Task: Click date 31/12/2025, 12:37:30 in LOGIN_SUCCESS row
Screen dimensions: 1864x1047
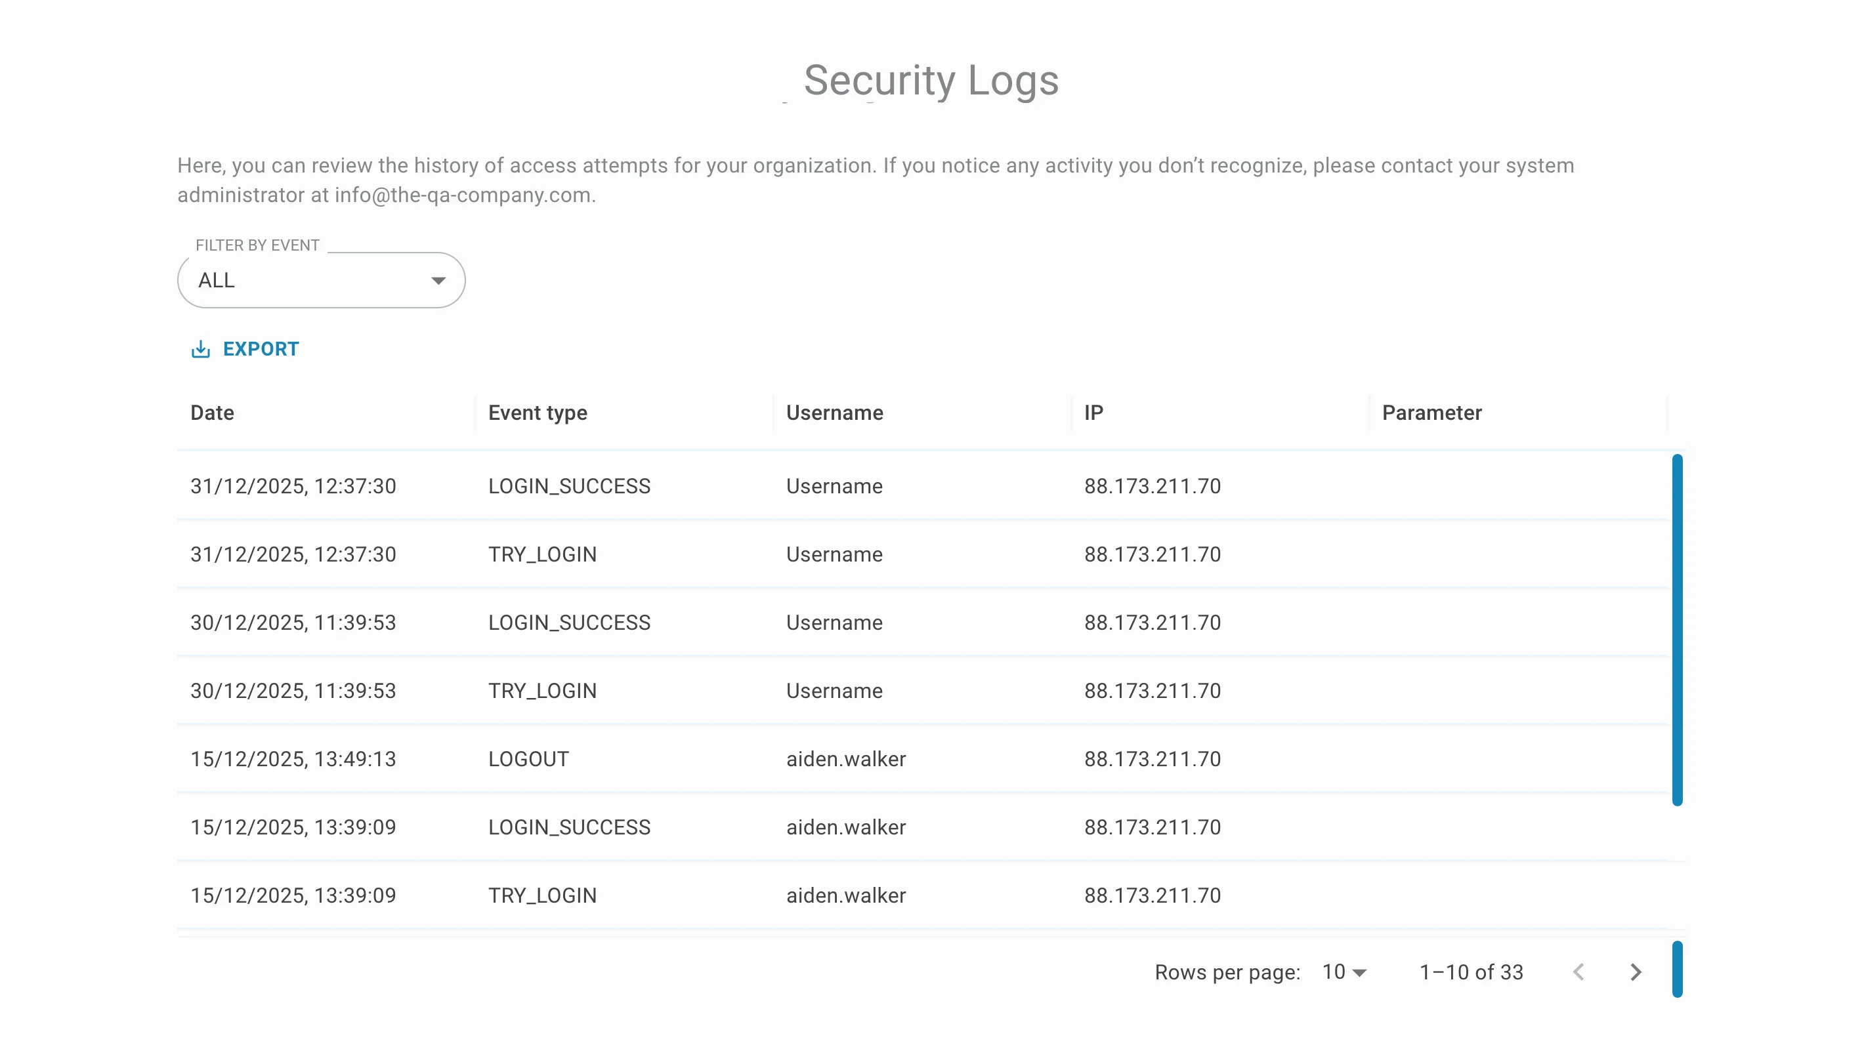Action: pos(293,486)
